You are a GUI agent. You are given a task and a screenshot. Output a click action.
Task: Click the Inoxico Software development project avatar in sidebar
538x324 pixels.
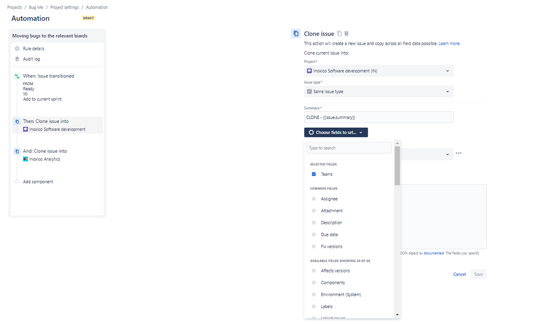(x=25, y=129)
